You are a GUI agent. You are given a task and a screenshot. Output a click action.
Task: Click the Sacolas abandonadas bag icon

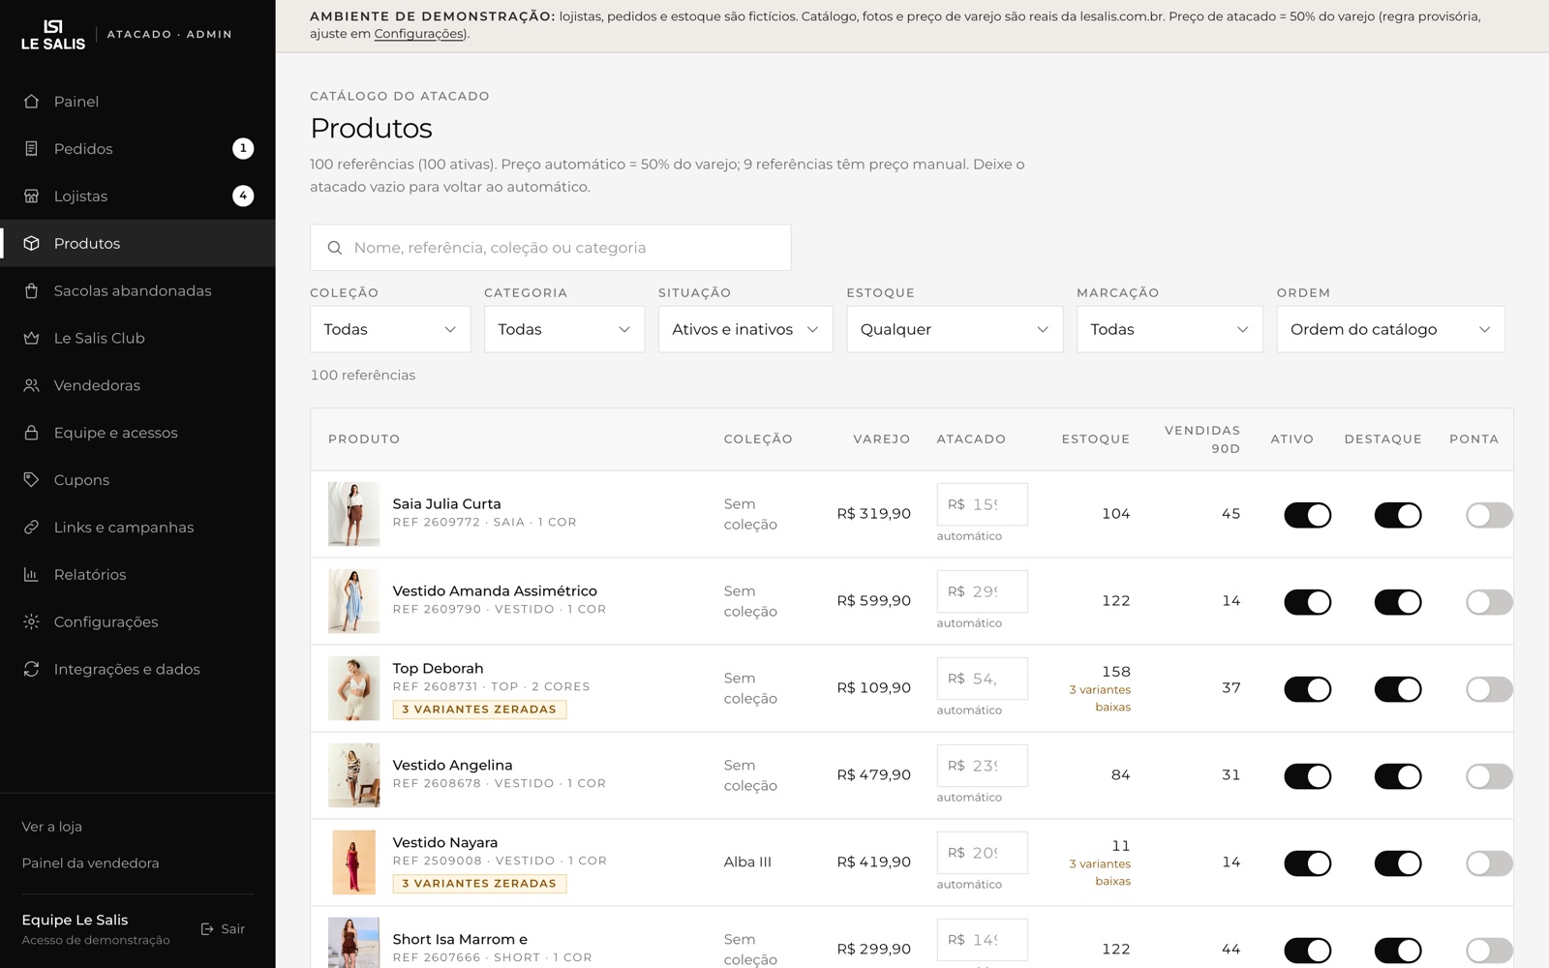pos(31,291)
